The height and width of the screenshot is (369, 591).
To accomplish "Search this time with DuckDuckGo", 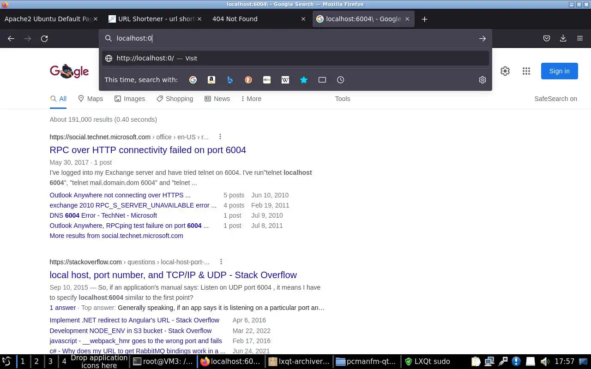I will (x=248, y=80).
